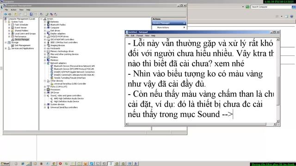Expand the Task Scheduler node
The height and width of the screenshot is (166, 296).
tap(9, 25)
